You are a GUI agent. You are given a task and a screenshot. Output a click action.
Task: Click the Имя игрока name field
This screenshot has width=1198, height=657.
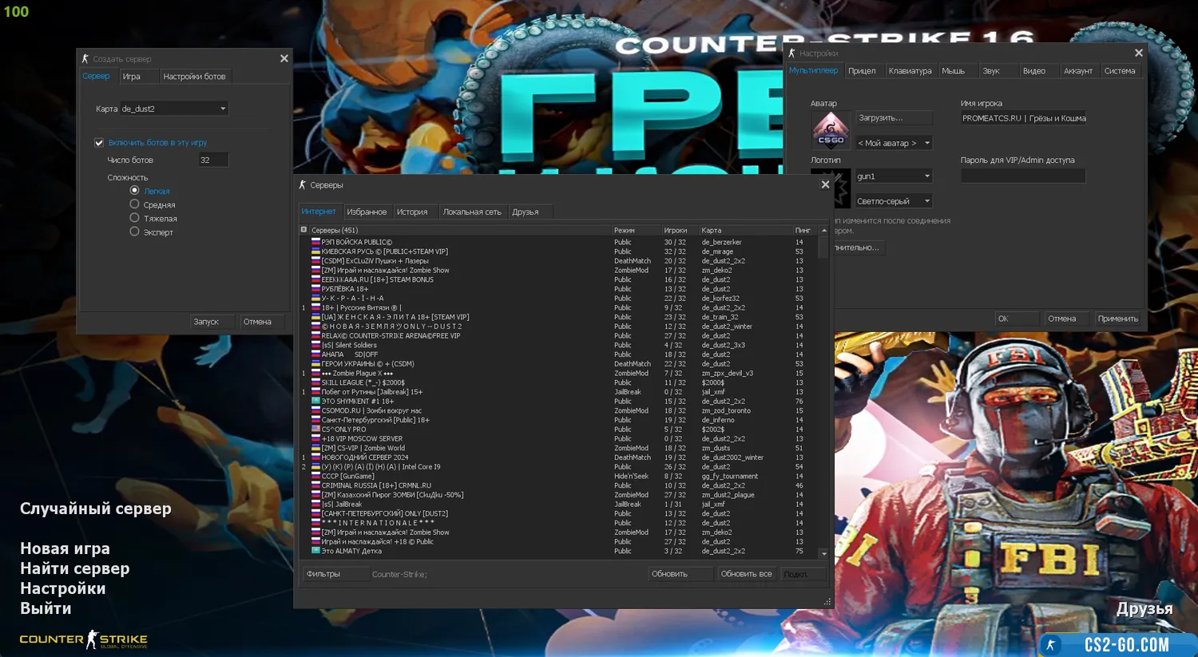click(x=1023, y=118)
